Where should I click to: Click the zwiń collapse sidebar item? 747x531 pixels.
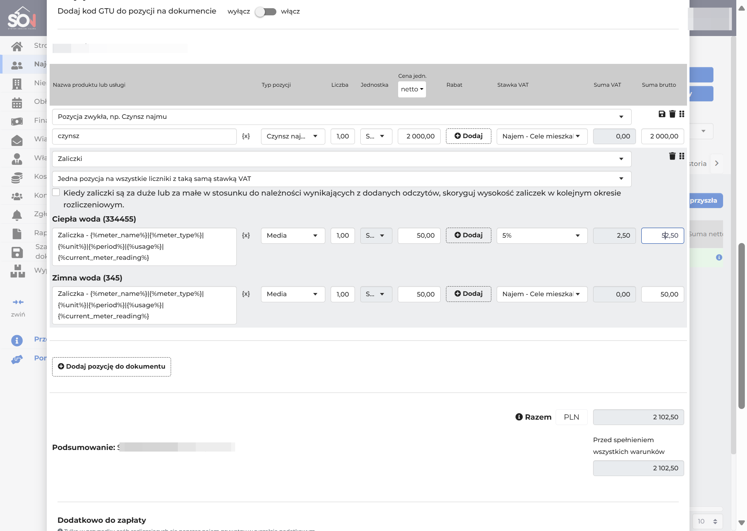pyautogui.click(x=18, y=308)
